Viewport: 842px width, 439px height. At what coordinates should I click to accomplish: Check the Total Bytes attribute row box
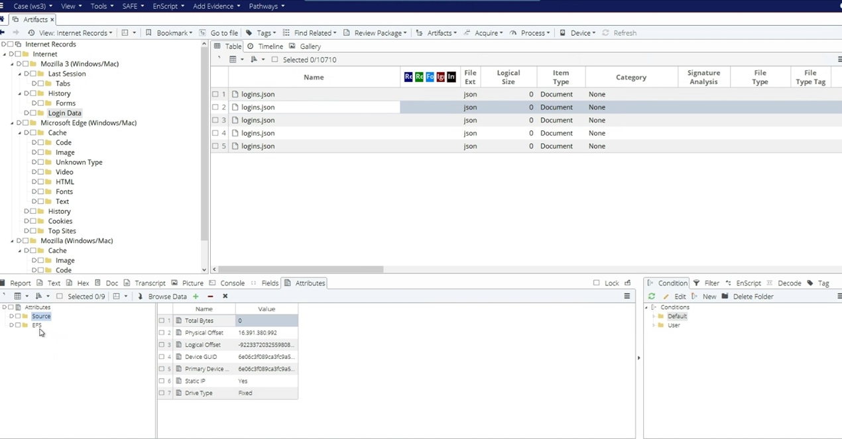tap(162, 321)
